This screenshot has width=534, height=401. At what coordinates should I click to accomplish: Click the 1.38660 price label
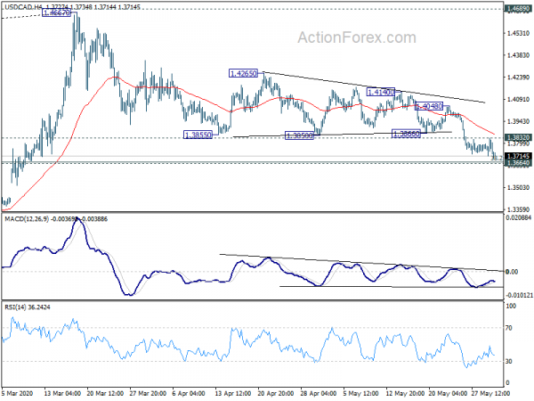[406, 134]
